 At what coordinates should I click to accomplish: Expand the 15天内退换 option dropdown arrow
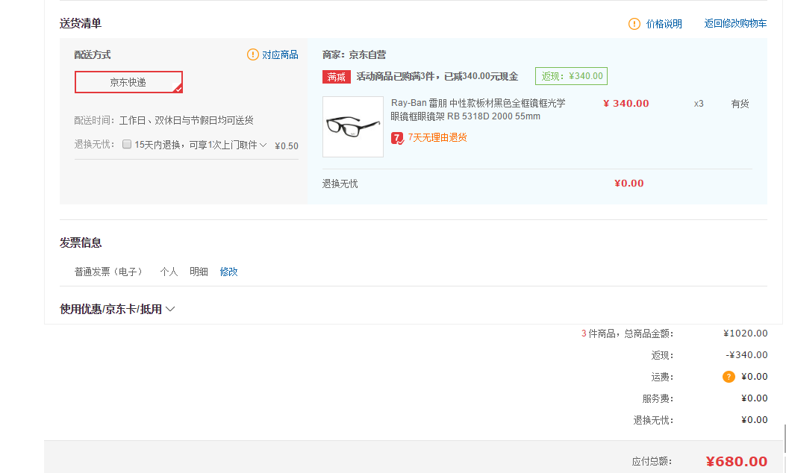coord(263,145)
